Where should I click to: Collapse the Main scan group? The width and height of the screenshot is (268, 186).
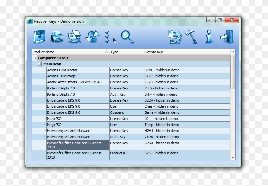pos(39,64)
